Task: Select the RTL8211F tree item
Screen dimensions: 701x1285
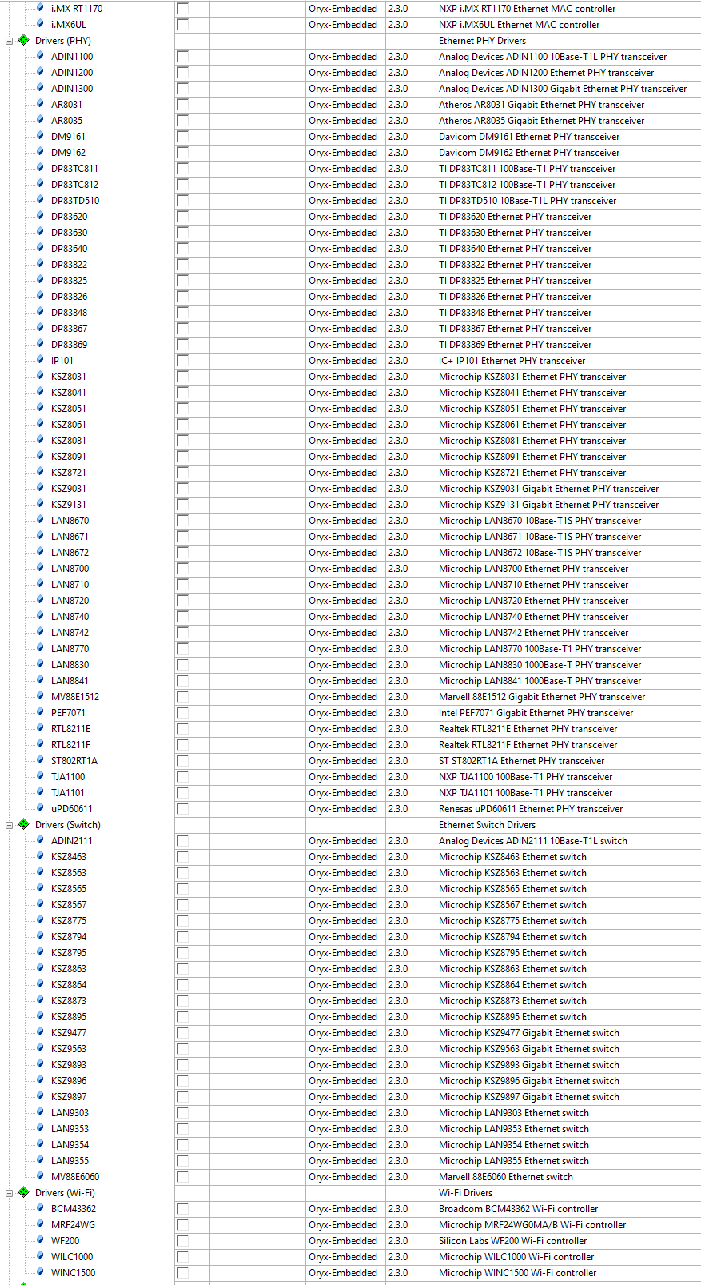Action: tap(70, 744)
